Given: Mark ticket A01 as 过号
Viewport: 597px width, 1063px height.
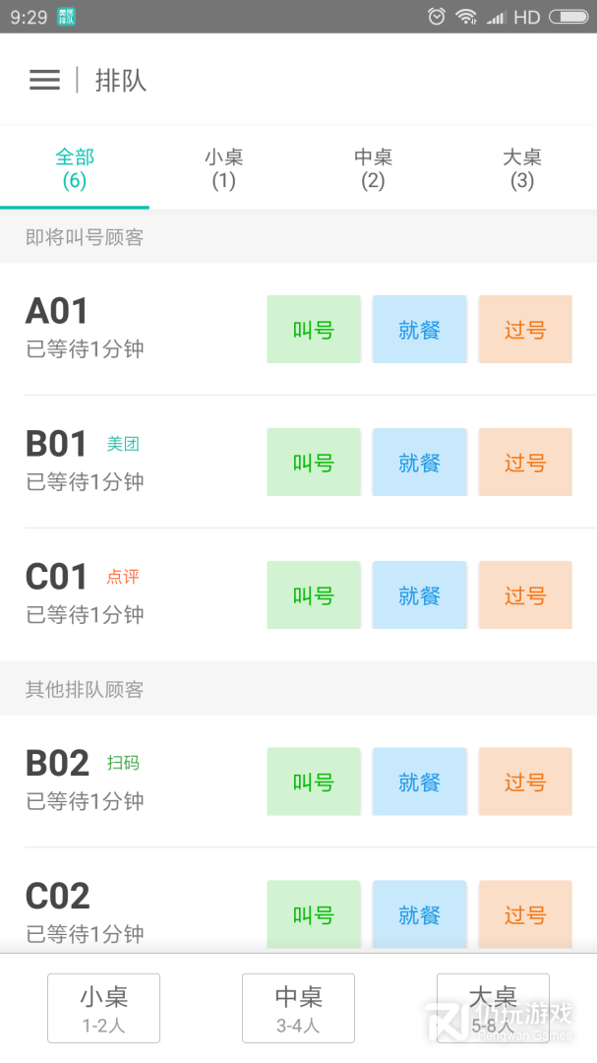Looking at the screenshot, I should tap(525, 330).
